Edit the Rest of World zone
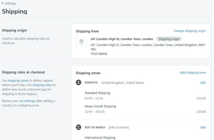 click(x=203, y=127)
